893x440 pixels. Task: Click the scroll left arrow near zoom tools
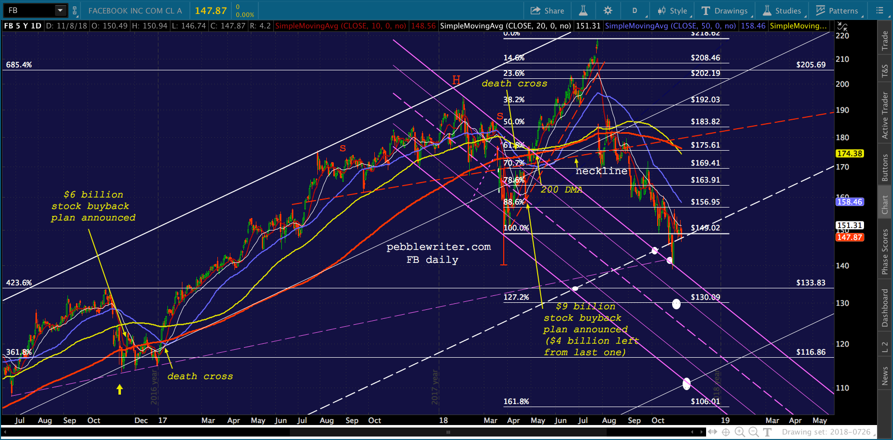(692, 432)
